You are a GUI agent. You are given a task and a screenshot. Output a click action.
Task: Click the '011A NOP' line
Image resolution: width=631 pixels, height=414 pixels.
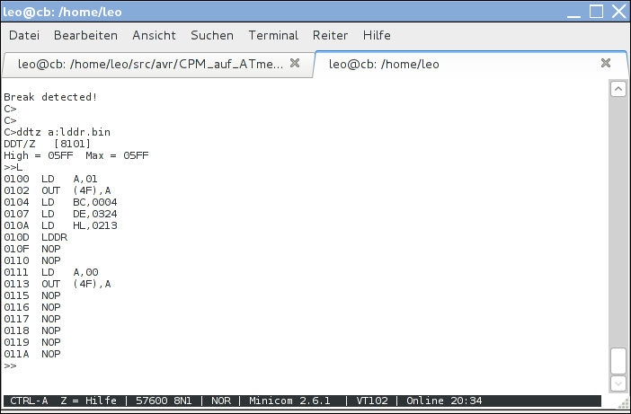click(32, 354)
